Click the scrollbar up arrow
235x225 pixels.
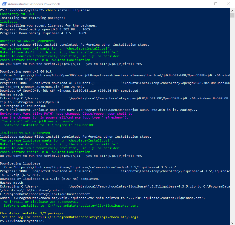233,10
